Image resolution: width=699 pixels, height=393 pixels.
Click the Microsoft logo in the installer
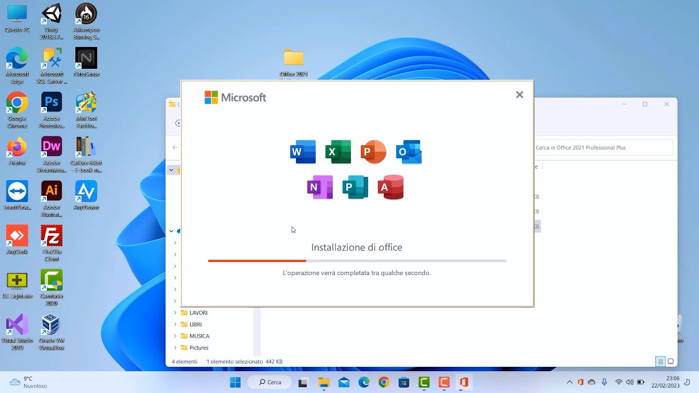click(235, 97)
